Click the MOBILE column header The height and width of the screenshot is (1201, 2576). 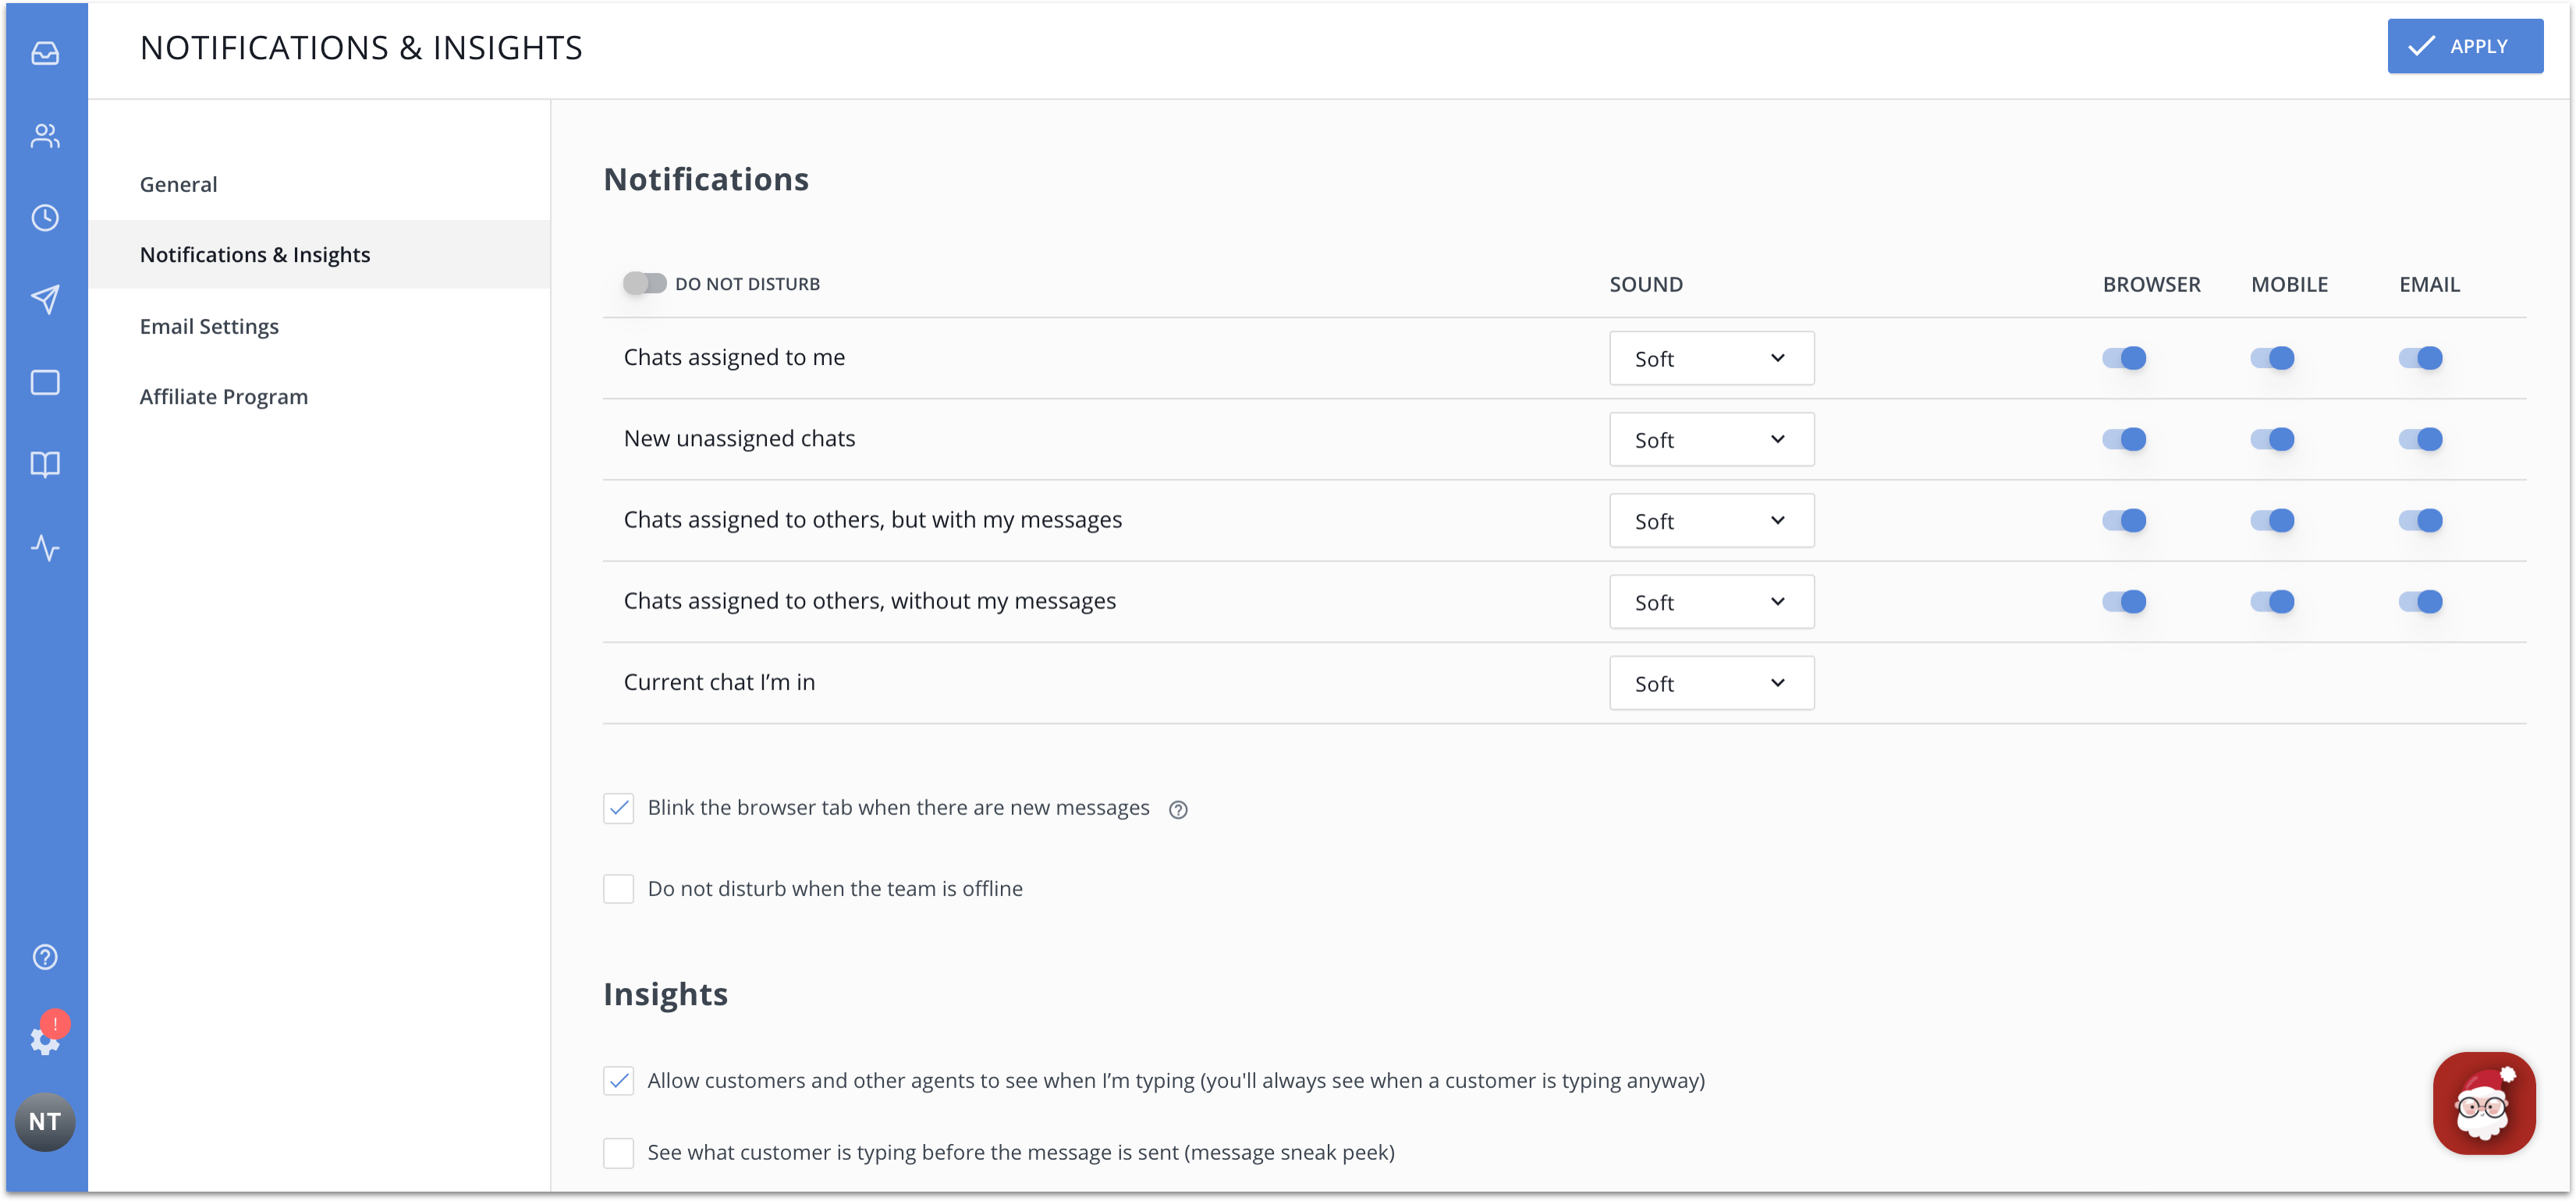(x=2289, y=284)
